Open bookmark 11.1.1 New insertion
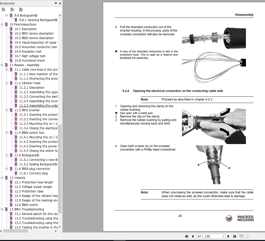265x241 pixels. pos(38,74)
